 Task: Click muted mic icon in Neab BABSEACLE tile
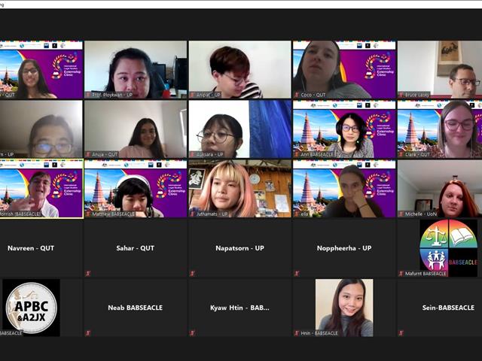click(x=88, y=332)
